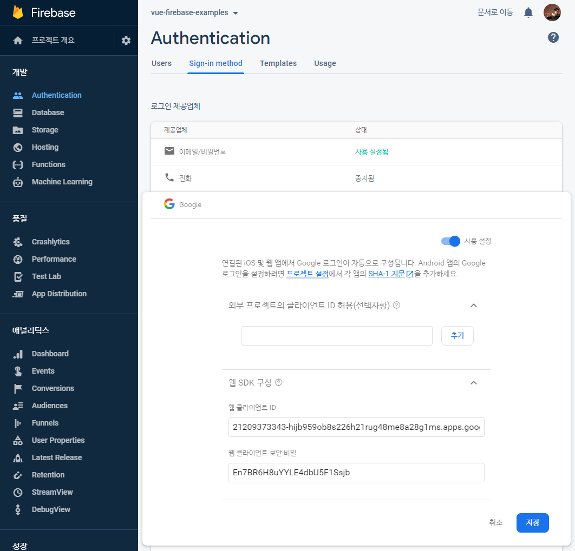Click the StreamView clock icon
The width and height of the screenshot is (575, 551).
pos(18,493)
